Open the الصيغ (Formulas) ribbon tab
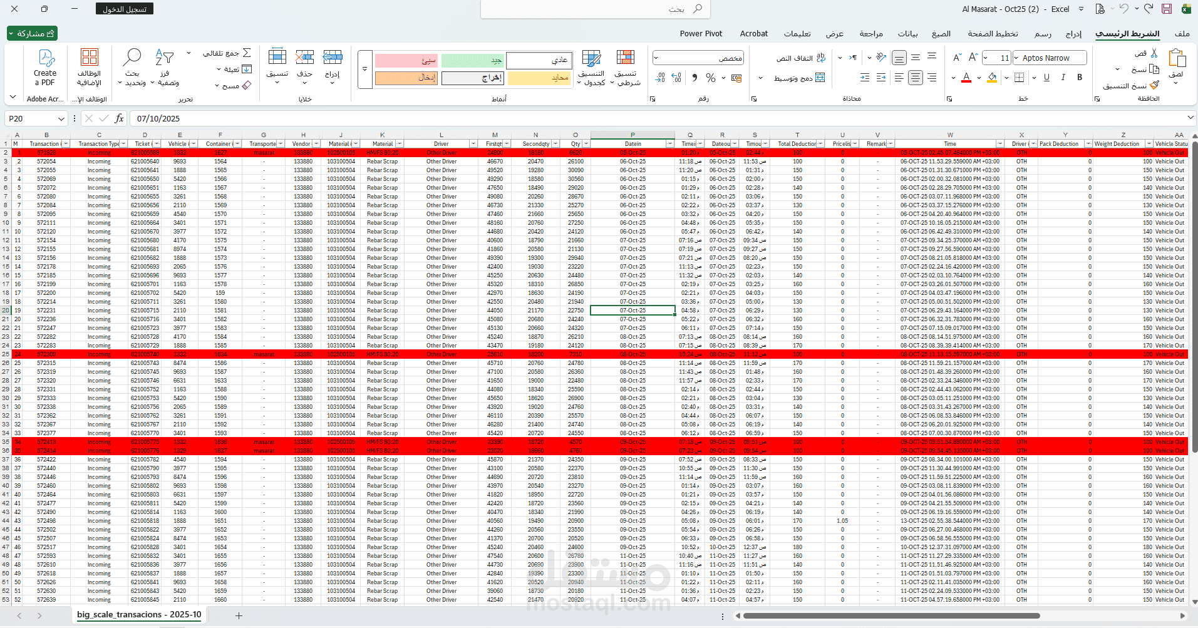1198x628 pixels. pos(941,34)
